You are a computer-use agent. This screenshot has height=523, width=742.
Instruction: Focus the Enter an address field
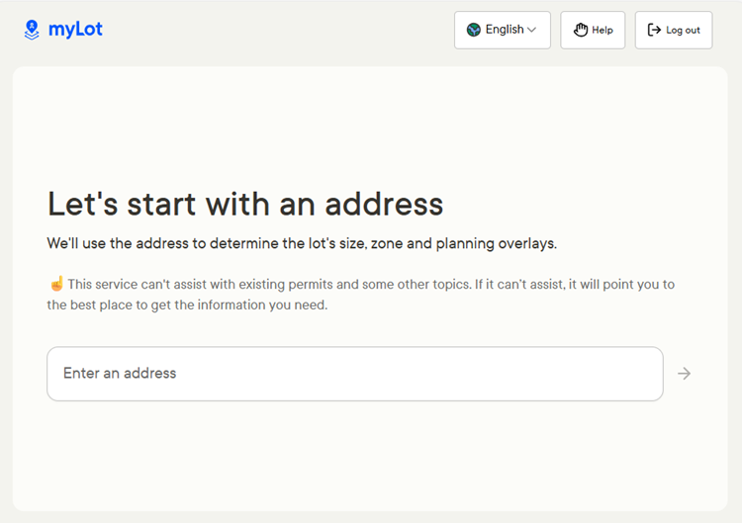[x=355, y=374]
